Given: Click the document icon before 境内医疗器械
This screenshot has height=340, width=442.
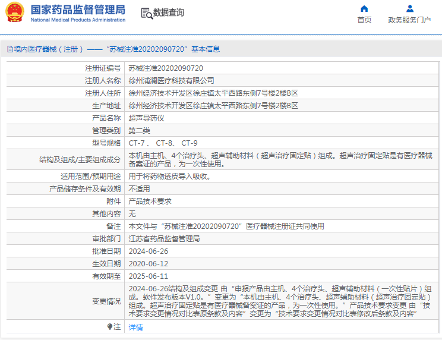Looking at the screenshot, I should click(x=10, y=49).
